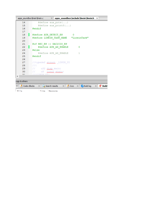Click the Code::Blocks log tab pencil icon
Screen dimensions: 143x203
[21, 86]
